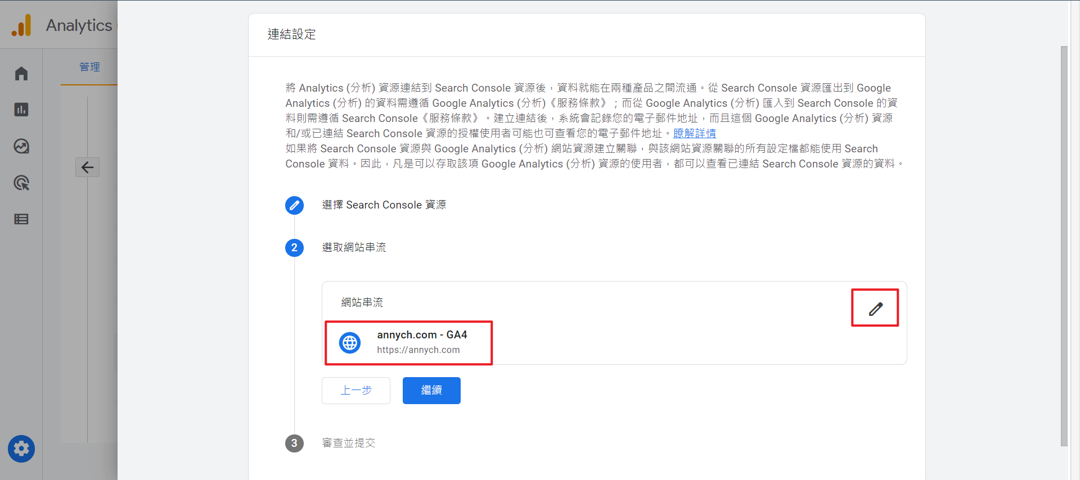Open the Admin gear icon
This screenshot has height=480, width=1080.
(21, 449)
